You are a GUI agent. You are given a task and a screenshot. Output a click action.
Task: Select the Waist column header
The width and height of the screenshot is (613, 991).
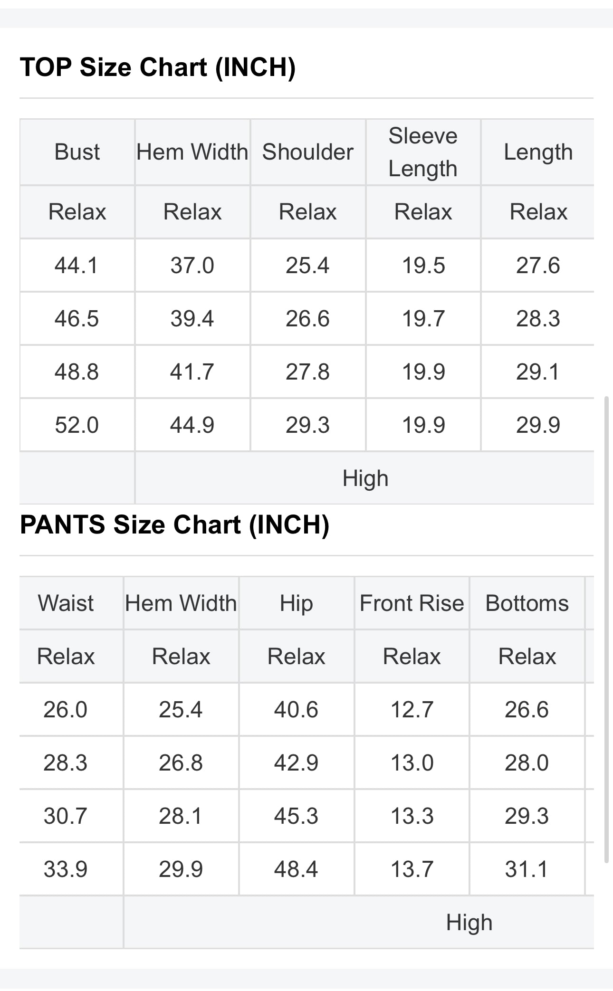pyautogui.click(x=66, y=603)
